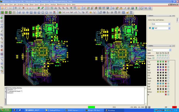The height and width of the screenshot is (112, 179).
Task: Select the Move tool with crossed arrows
Action: click(16, 8)
